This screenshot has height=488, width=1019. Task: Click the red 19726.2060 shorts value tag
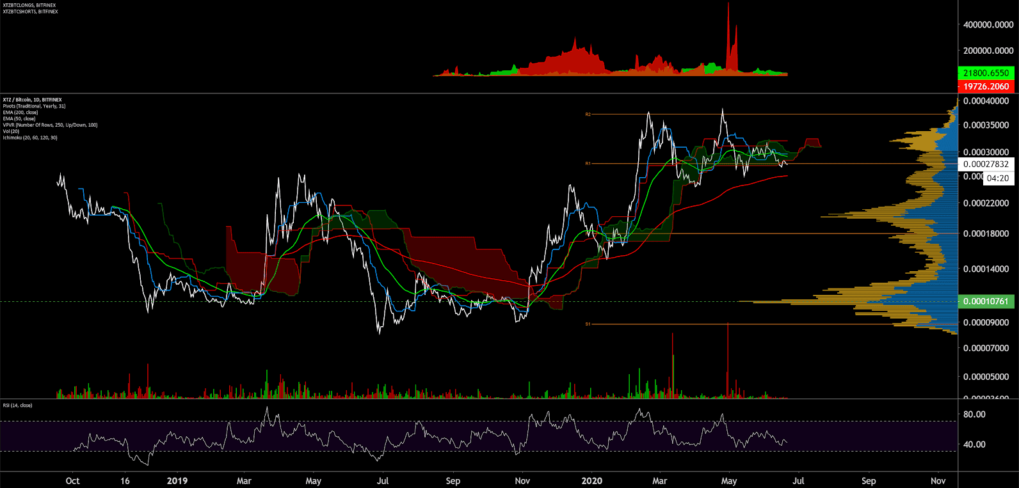coord(986,86)
